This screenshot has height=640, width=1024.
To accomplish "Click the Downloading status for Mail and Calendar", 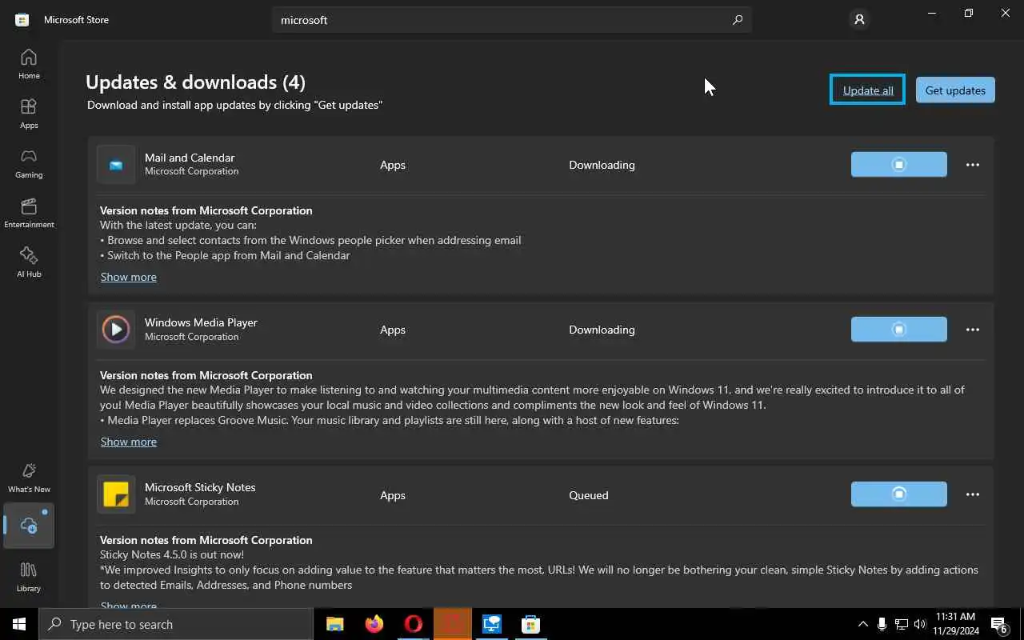I will pyautogui.click(x=602, y=165).
